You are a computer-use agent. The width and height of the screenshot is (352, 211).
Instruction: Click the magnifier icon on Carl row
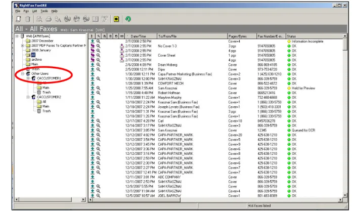(x=98, y=121)
